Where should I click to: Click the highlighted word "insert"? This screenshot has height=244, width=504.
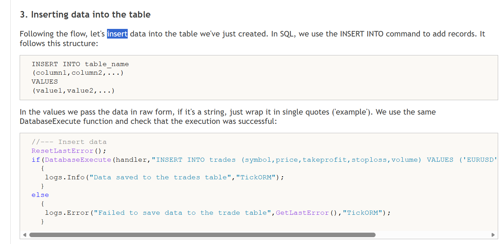tap(117, 34)
